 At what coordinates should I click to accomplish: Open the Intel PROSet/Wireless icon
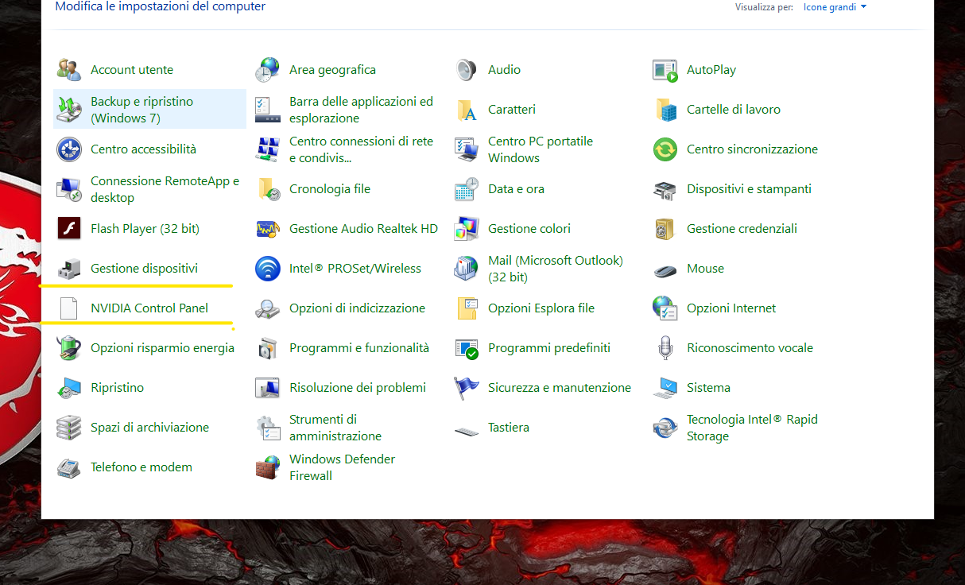point(268,269)
